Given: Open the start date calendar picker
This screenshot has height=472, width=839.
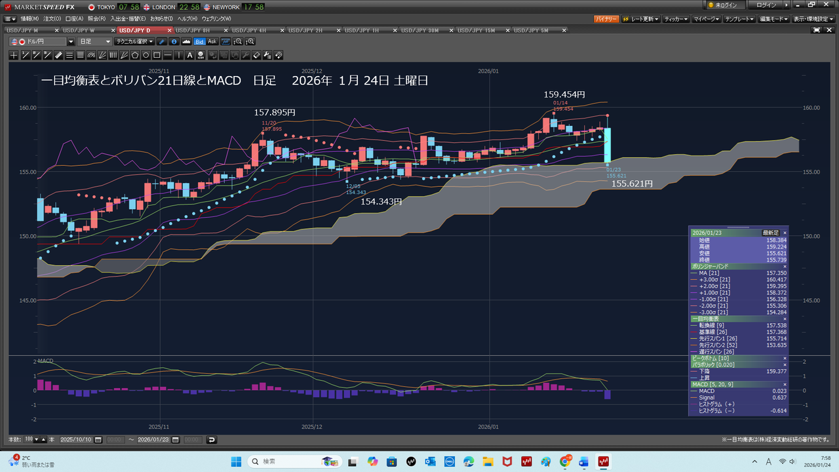Looking at the screenshot, I should [97, 439].
